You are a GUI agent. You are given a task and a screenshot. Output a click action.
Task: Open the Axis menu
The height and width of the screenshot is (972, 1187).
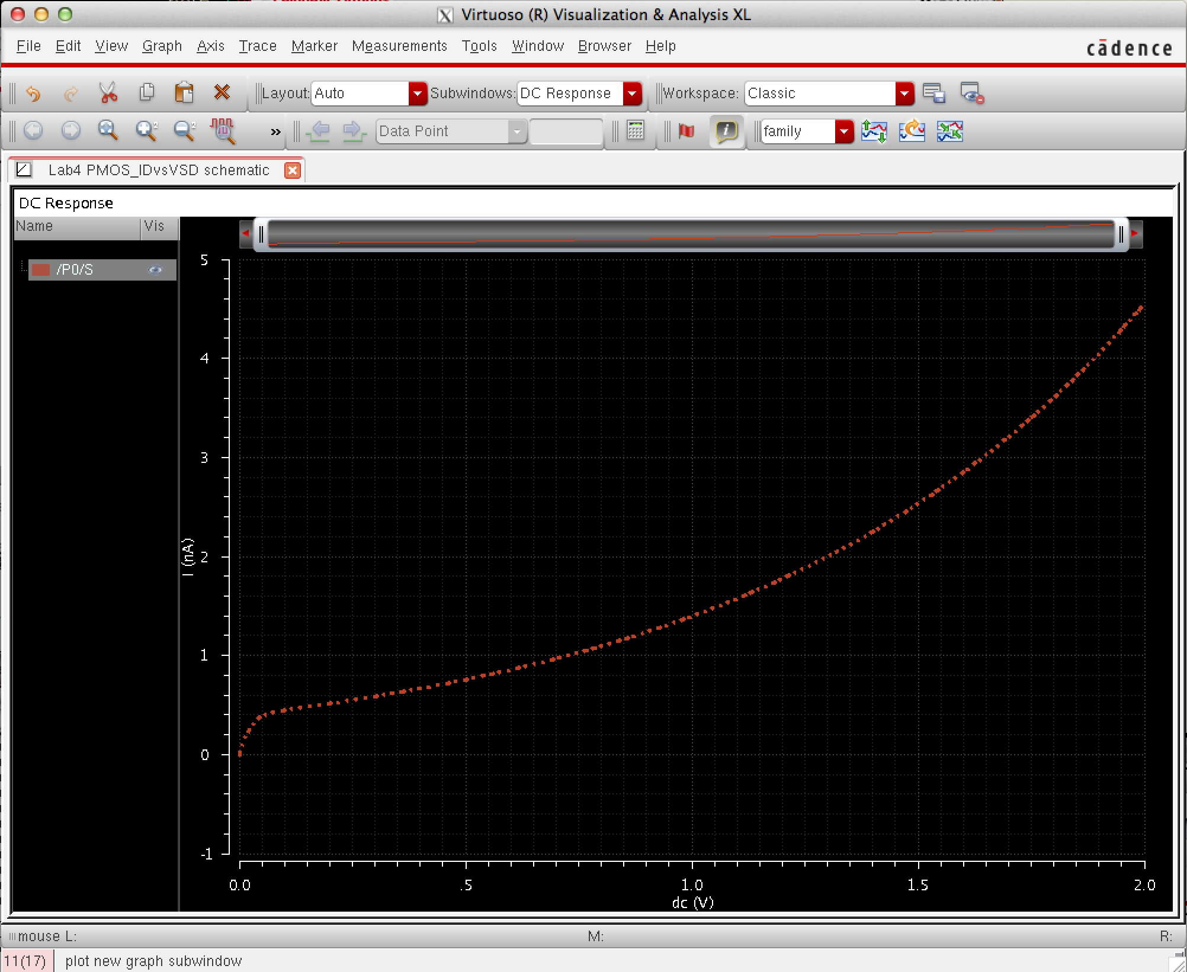(210, 46)
